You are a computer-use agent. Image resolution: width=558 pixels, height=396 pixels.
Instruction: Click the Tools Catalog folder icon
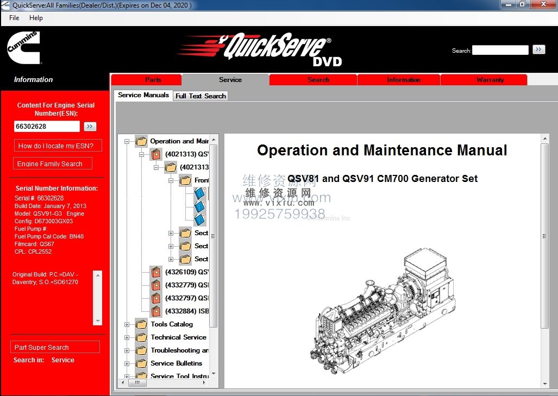point(141,324)
